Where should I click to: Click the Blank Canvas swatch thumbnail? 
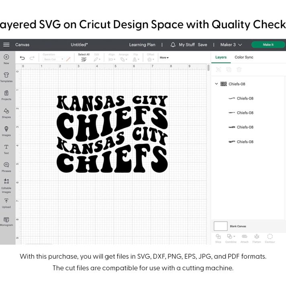tap(221, 226)
